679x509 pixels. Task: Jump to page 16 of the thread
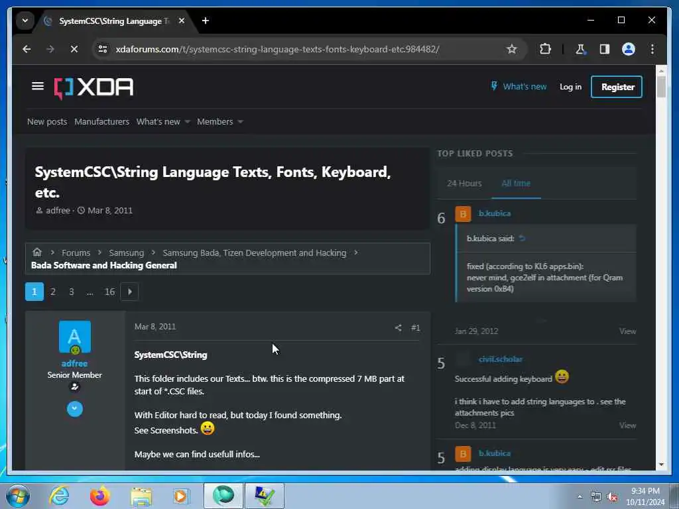[109, 292]
